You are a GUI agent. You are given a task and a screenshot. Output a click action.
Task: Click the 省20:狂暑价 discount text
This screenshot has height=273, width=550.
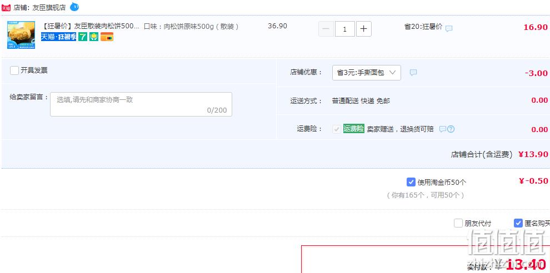(423, 27)
